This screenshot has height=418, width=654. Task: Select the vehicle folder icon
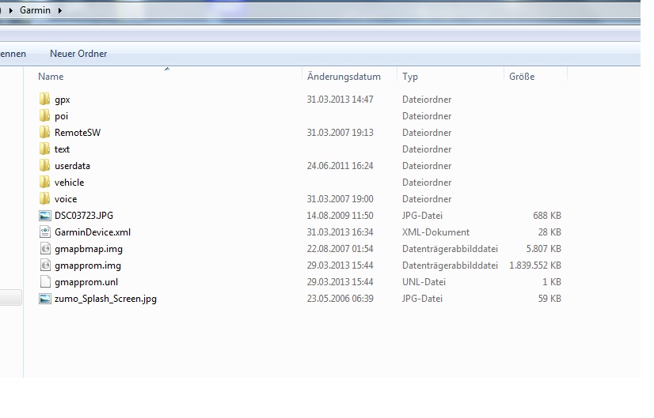click(x=44, y=183)
